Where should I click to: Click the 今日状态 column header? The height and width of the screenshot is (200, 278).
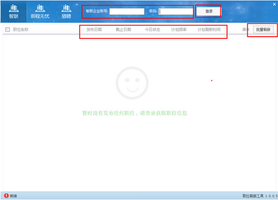tap(153, 30)
